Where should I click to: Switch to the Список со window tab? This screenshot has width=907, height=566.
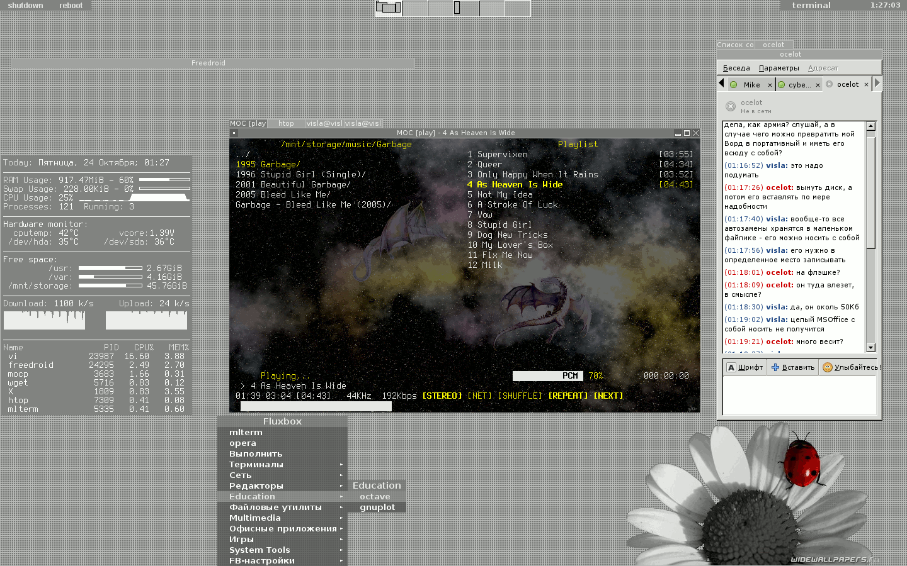tap(735, 45)
